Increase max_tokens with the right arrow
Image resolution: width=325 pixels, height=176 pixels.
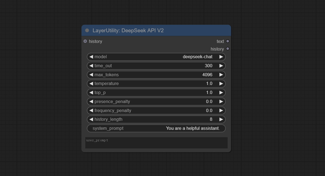221,75
